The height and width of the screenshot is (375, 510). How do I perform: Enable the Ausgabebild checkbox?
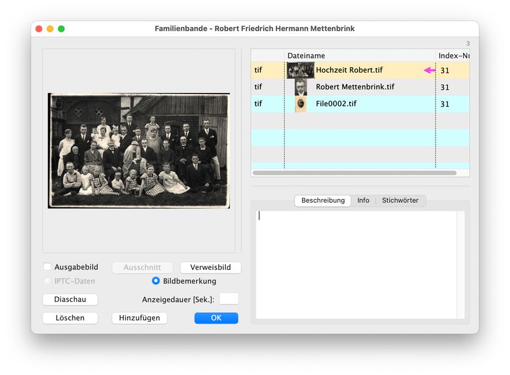click(48, 267)
